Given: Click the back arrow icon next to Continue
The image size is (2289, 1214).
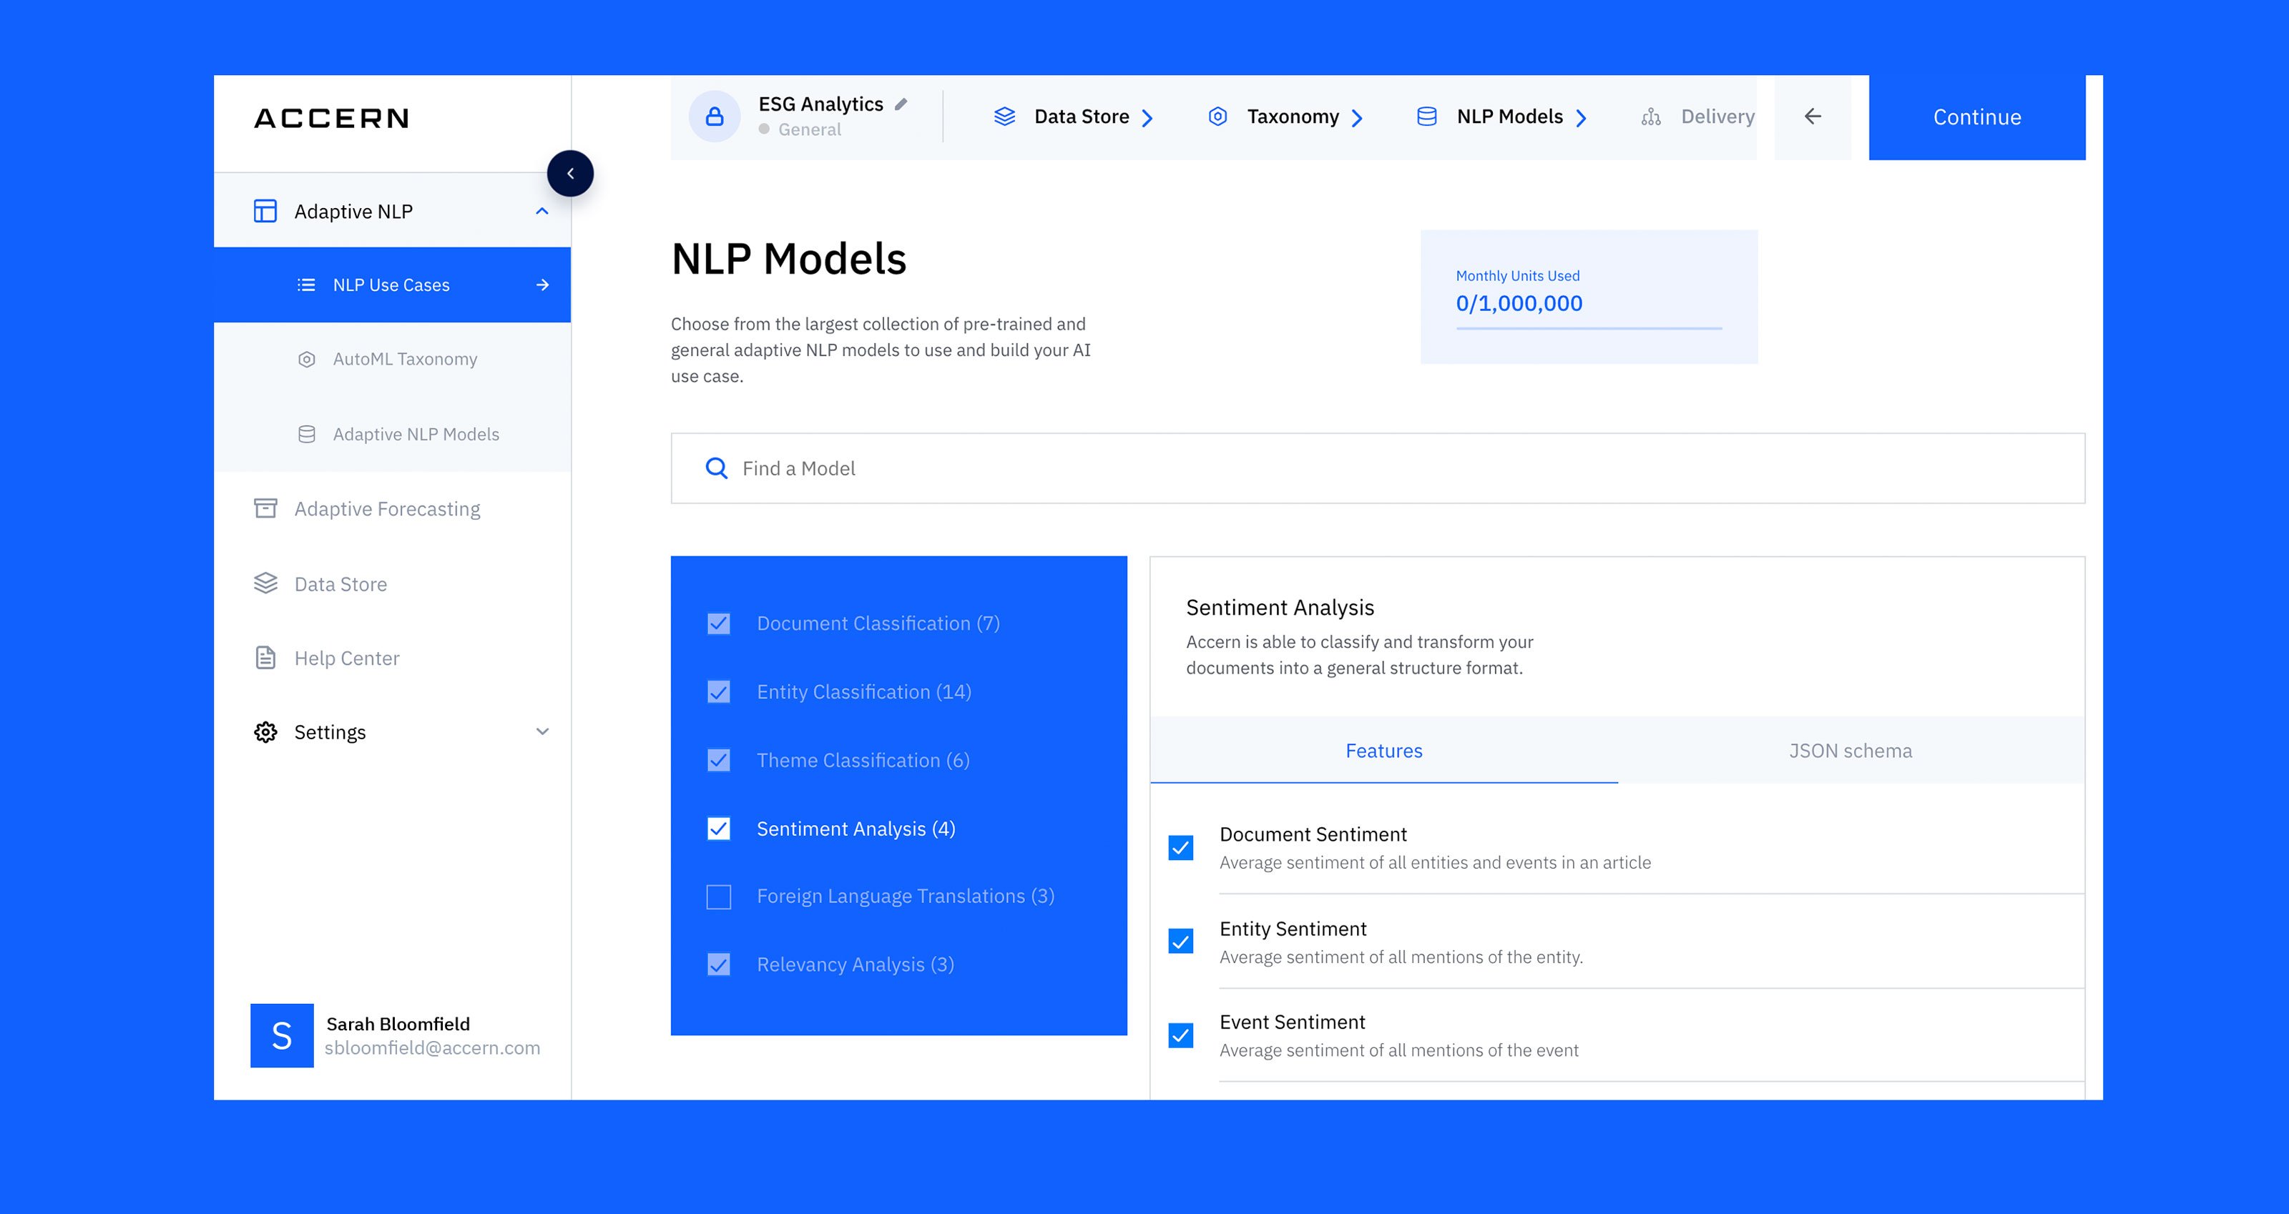Looking at the screenshot, I should [1813, 117].
